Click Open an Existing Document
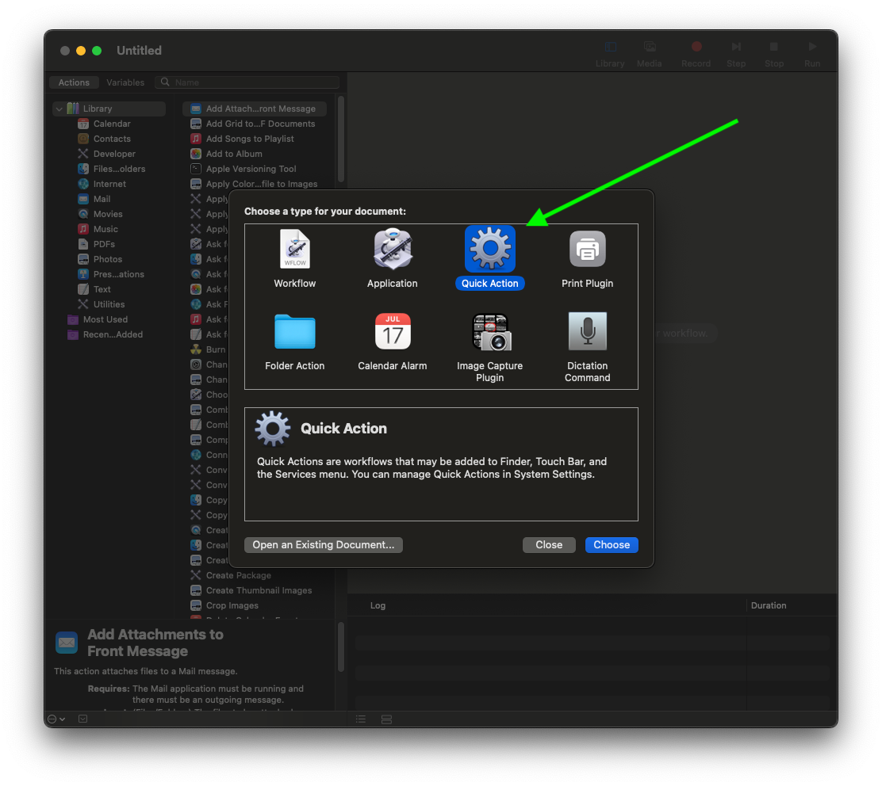Viewport: 882px width, 786px height. [x=323, y=544]
